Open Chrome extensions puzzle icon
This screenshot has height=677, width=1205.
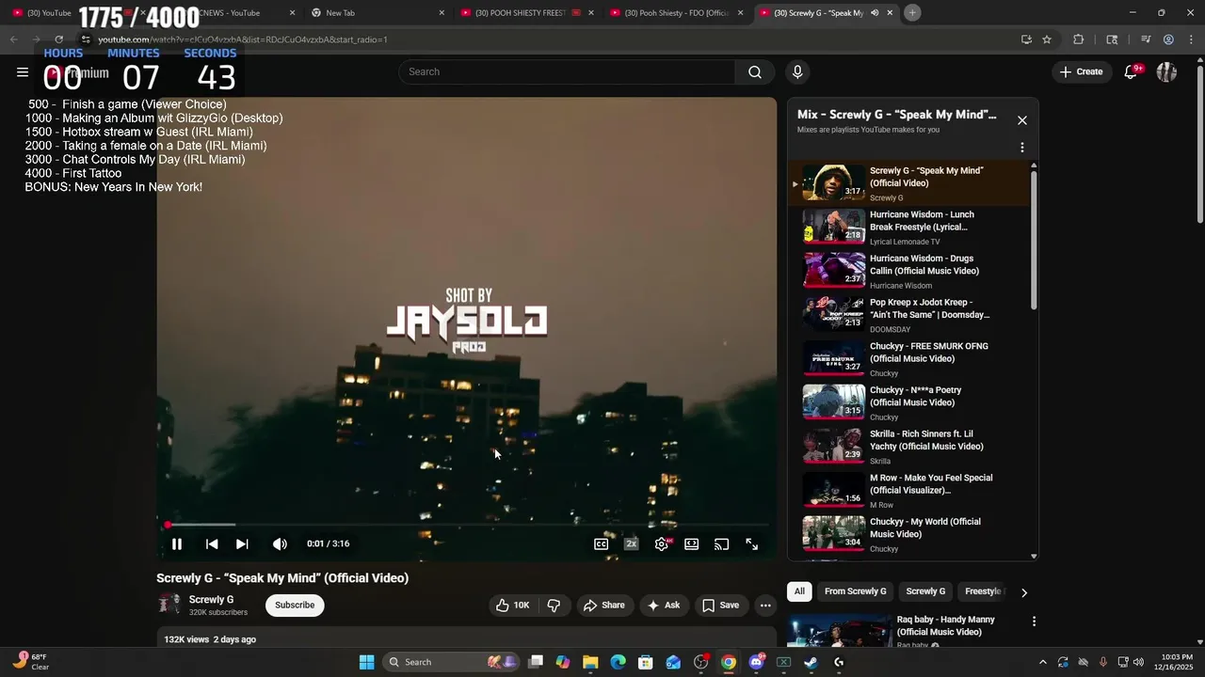[1079, 39]
